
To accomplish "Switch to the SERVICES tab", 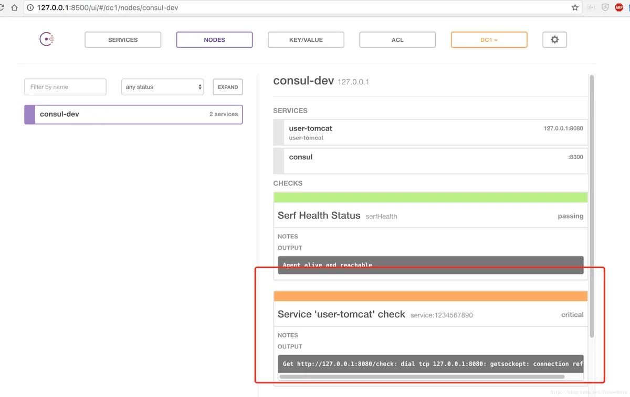I will (123, 40).
